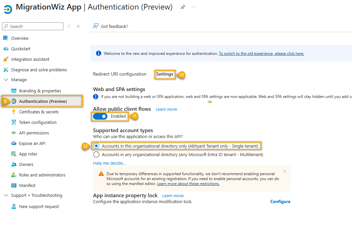The height and width of the screenshot is (231, 352).
Task: Click the Configure link for property lock
Action: pyautogui.click(x=280, y=201)
